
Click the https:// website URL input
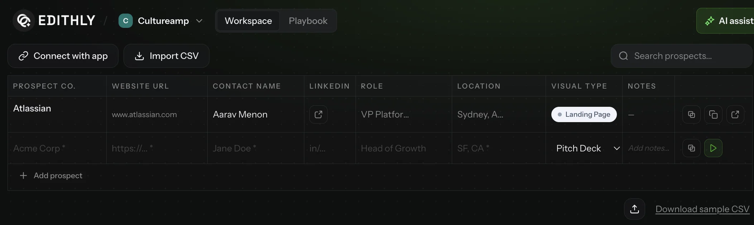click(157, 148)
